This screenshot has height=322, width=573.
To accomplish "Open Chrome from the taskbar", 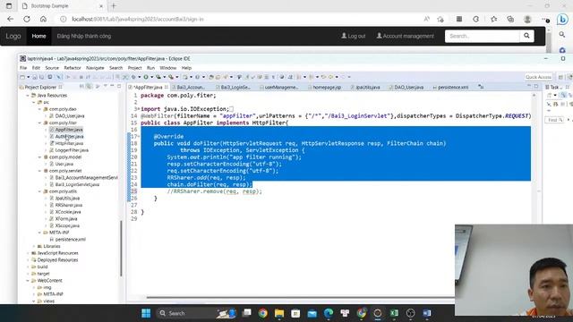I will pyautogui.click(x=262, y=313).
